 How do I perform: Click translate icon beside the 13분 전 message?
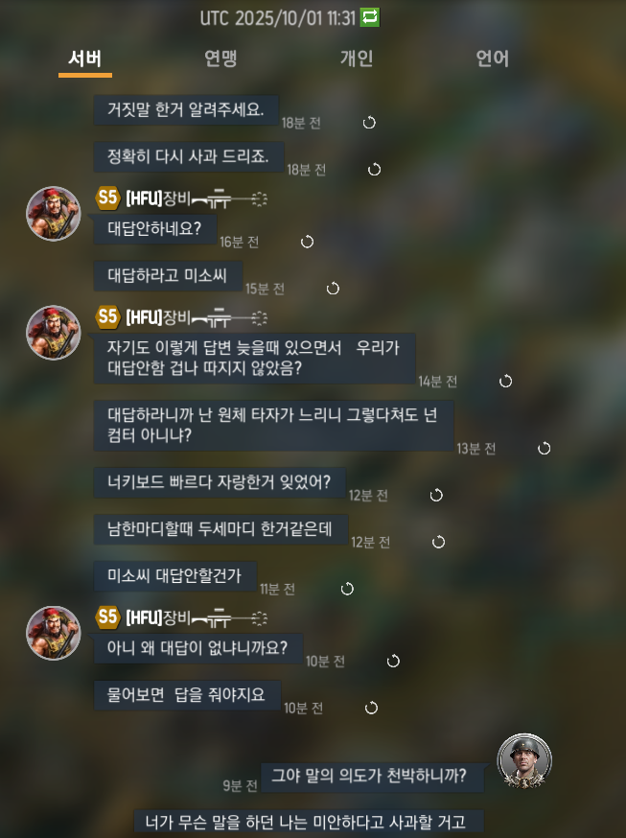tap(544, 448)
